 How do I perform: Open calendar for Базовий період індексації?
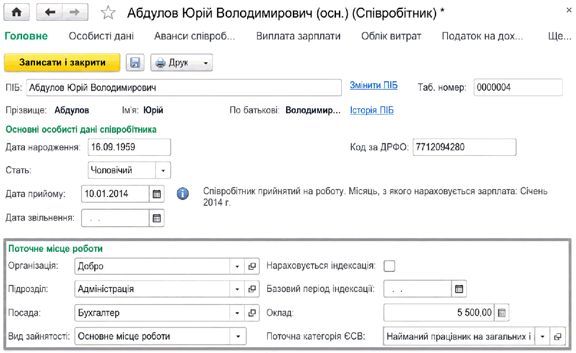[x=459, y=289]
